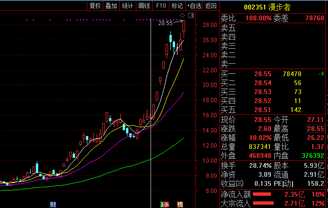
Task: Open the 叠加 overlay option
Action: pyautogui.click(x=111, y=6)
